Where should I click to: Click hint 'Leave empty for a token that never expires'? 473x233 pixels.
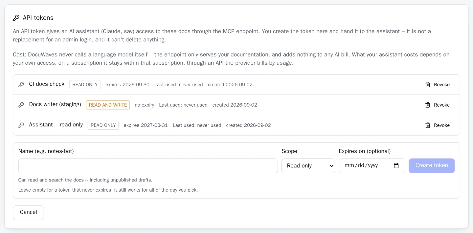pos(108,190)
